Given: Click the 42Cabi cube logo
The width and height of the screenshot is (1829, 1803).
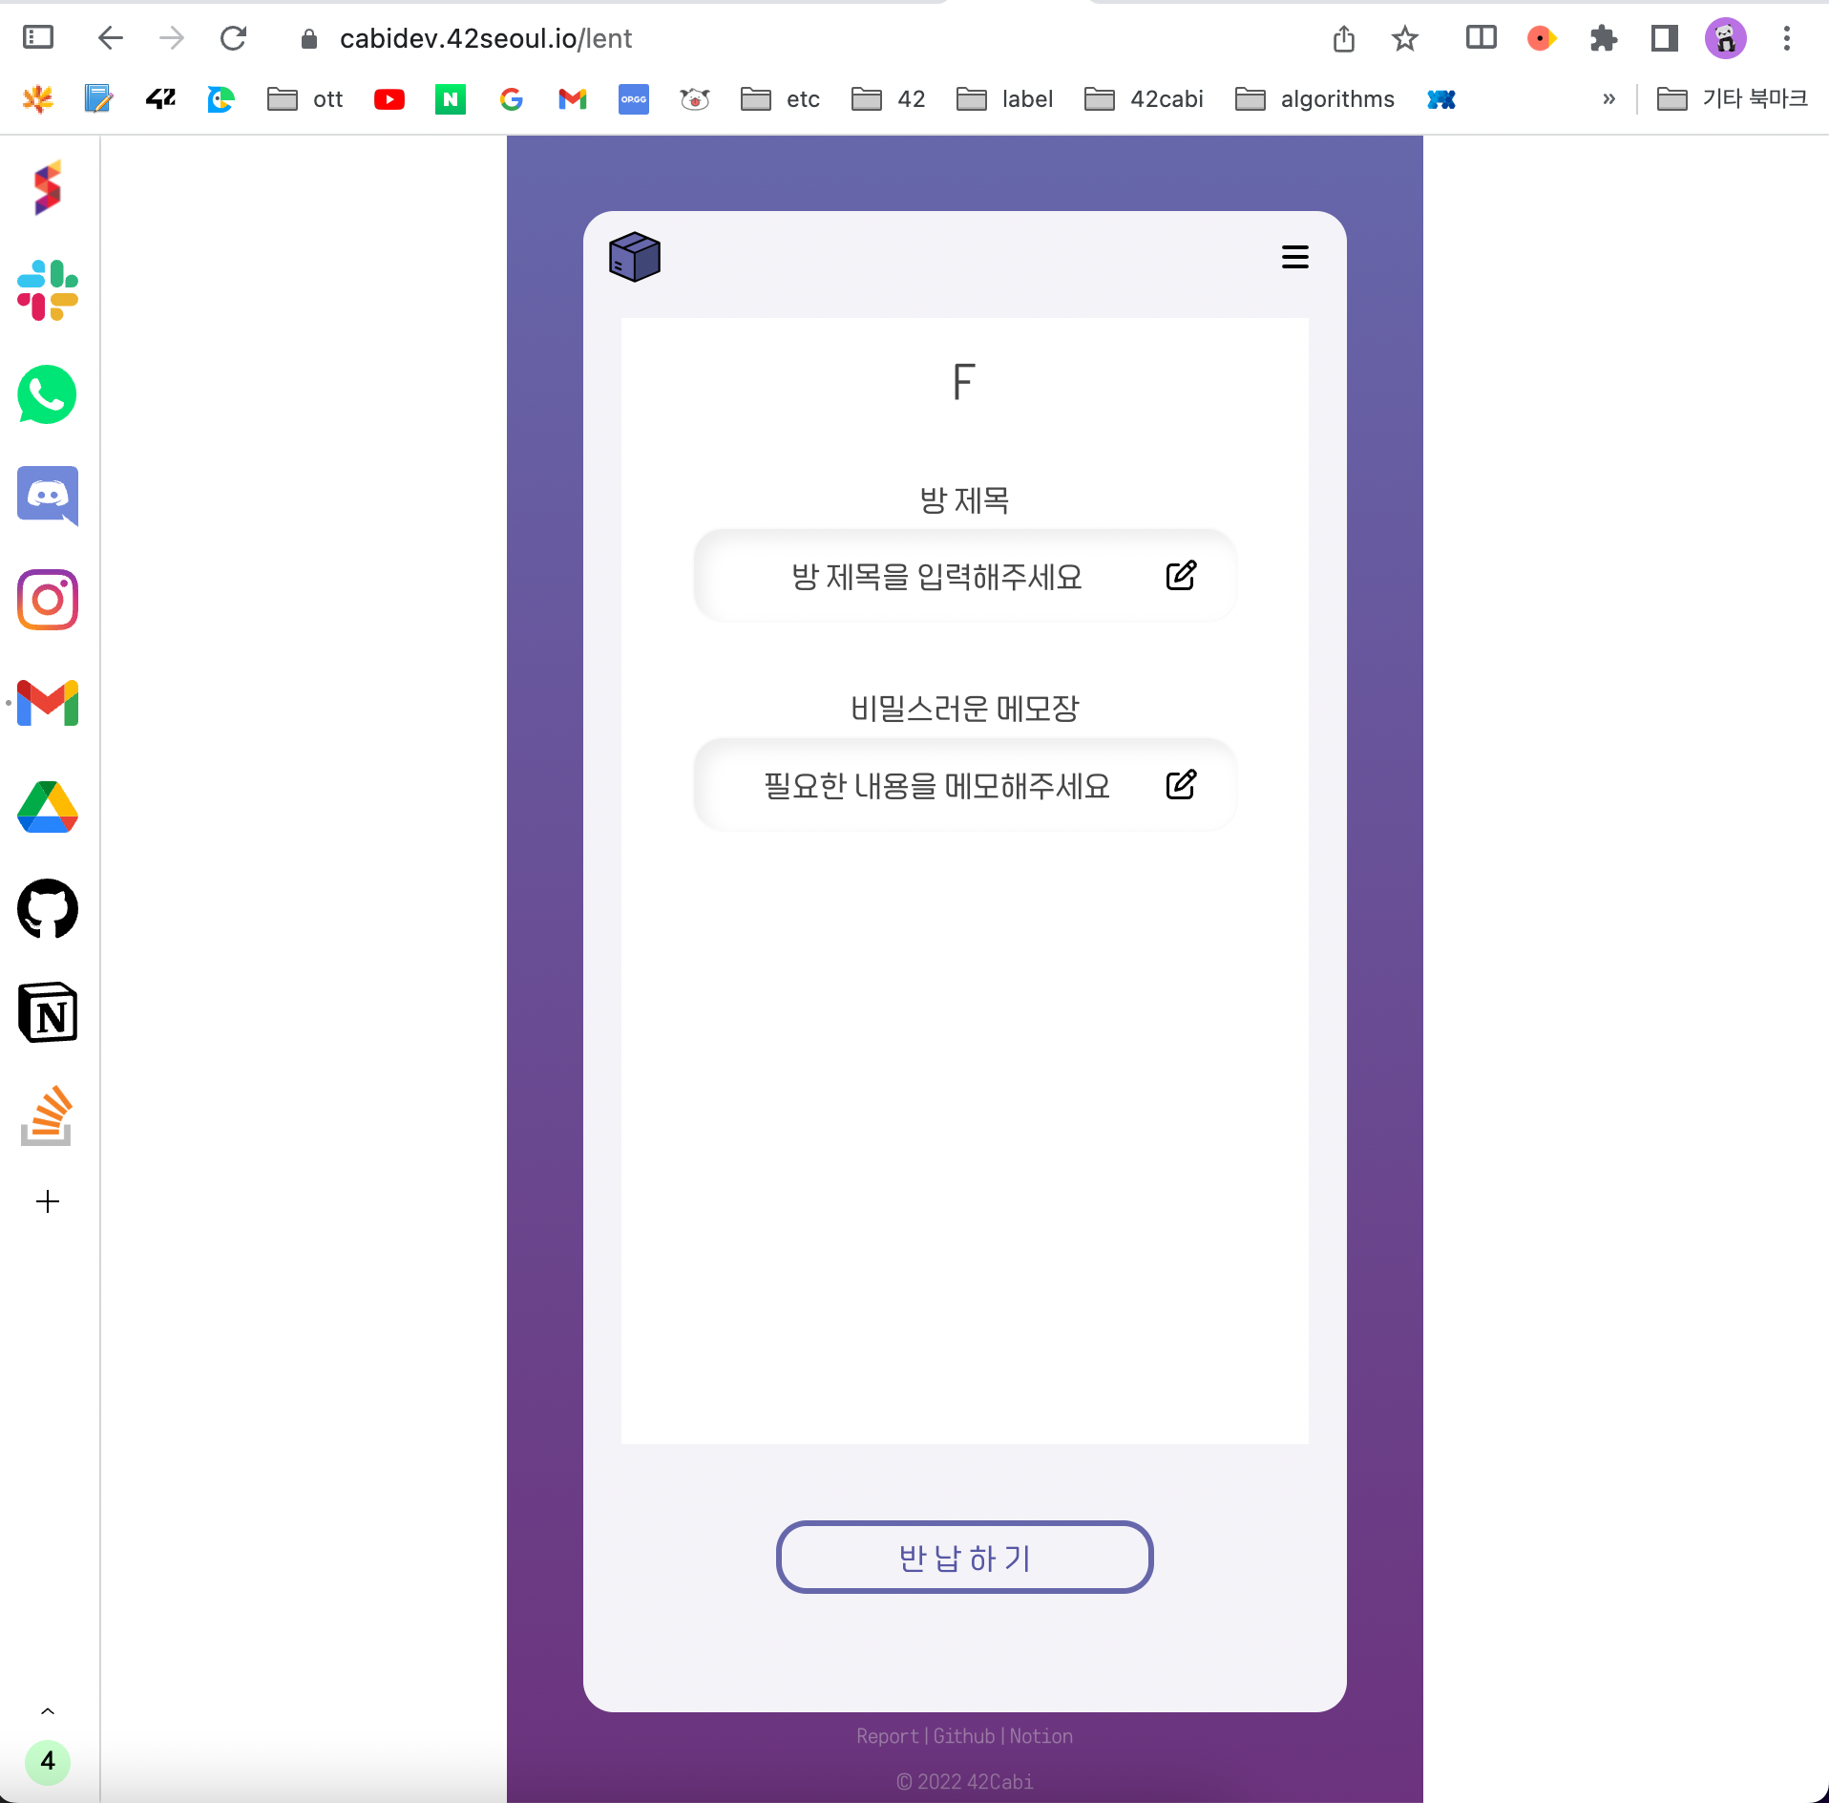Looking at the screenshot, I should point(634,256).
